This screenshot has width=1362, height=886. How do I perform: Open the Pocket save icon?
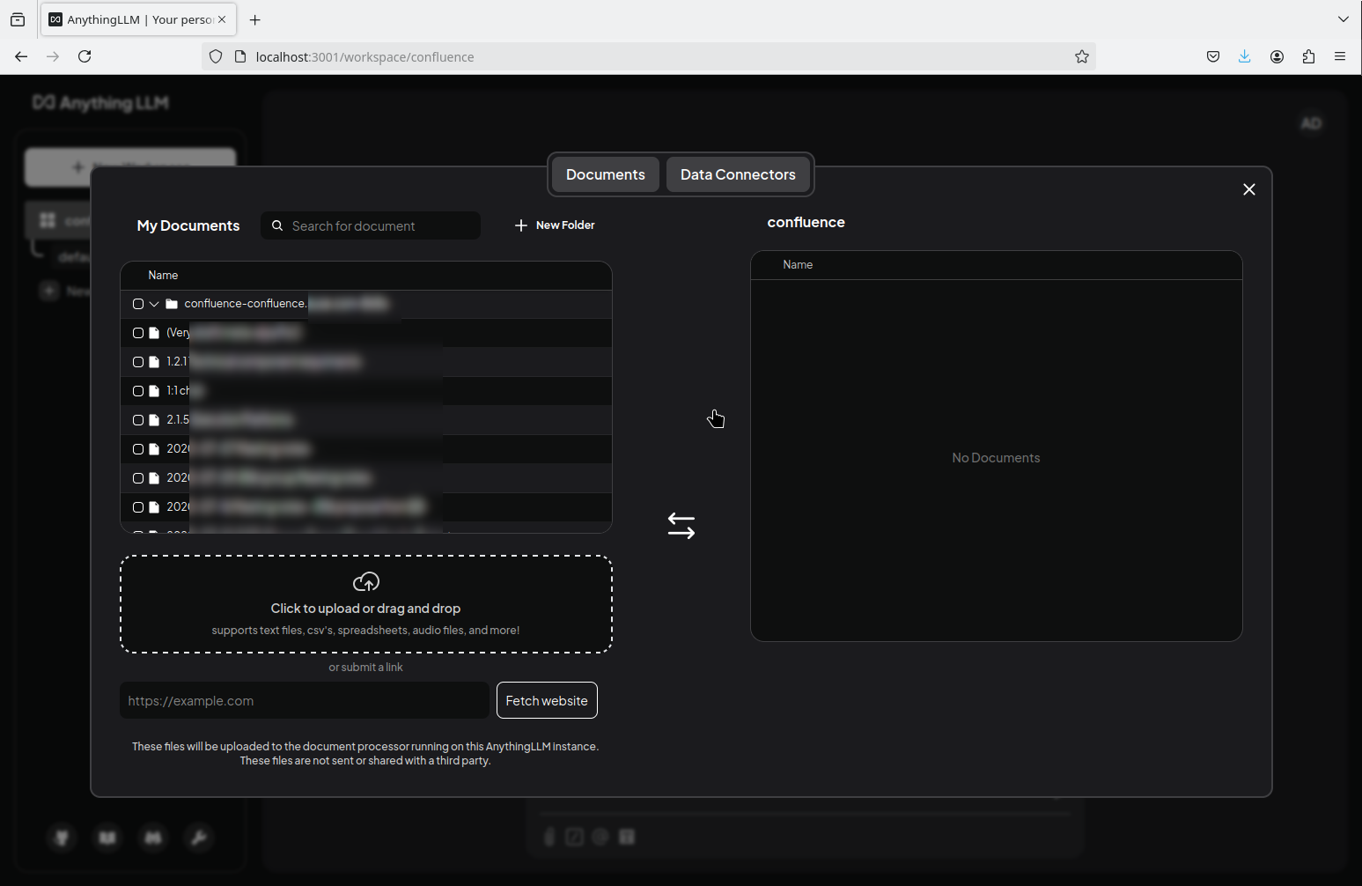coord(1213,56)
